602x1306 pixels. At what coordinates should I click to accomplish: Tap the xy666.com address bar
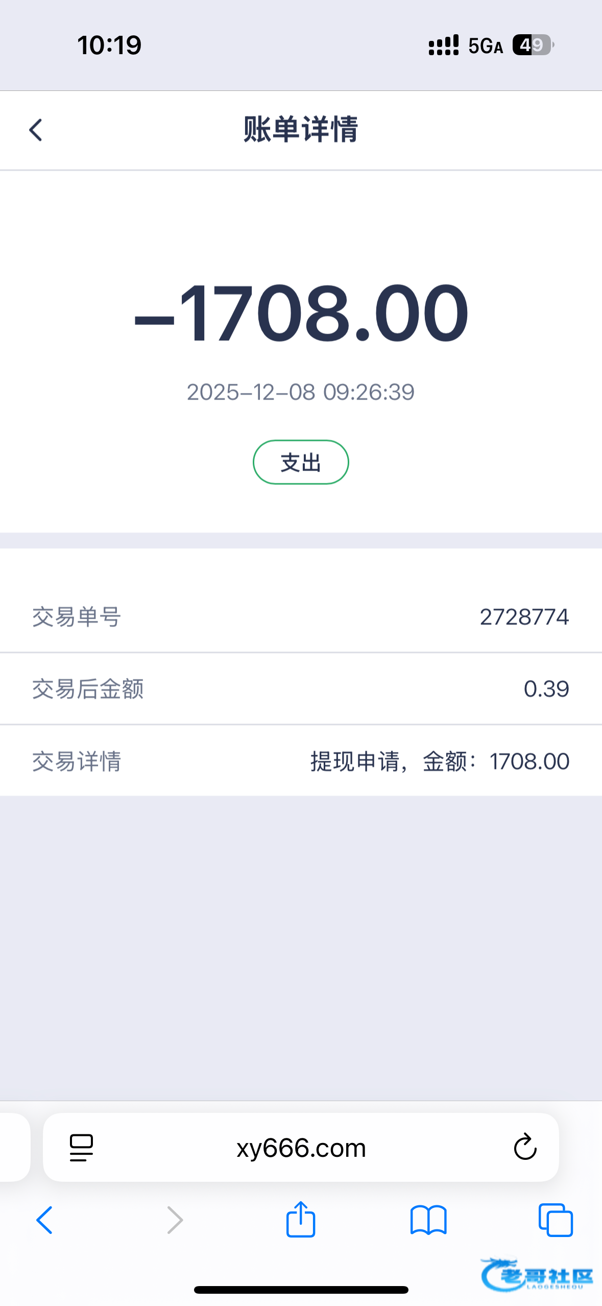(x=301, y=1148)
